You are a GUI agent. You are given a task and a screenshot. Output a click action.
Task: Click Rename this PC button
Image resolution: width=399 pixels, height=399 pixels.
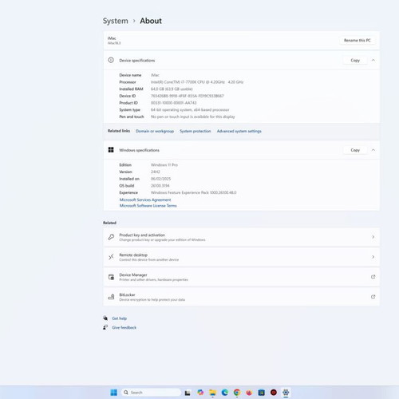(358, 40)
